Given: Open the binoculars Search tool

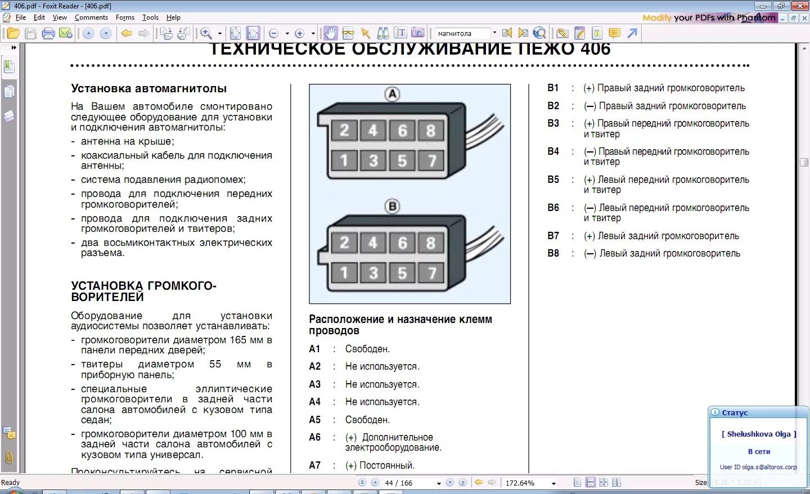Looking at the screenshot, I should [x=383, y=33].
